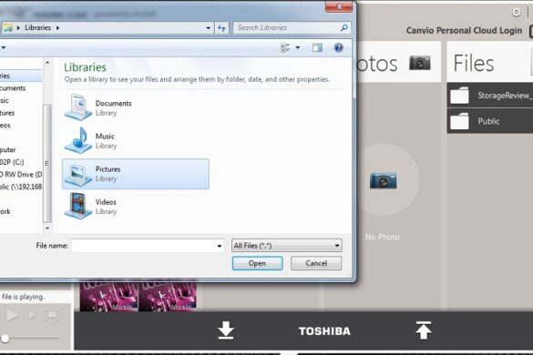Play the media file
The height and width of the screenshot is (355, 533).
pos(12,316)
